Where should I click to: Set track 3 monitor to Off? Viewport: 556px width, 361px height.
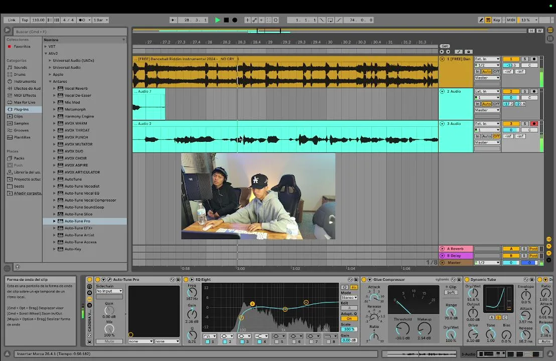click(x=496, y=136)
